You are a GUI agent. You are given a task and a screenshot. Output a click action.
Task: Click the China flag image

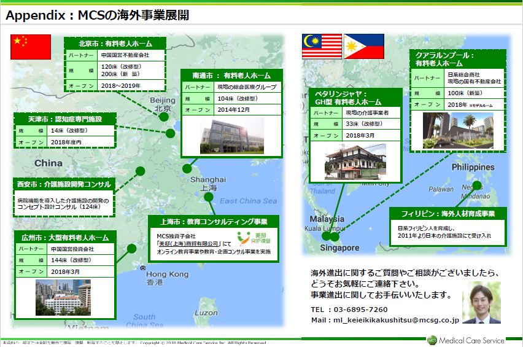pyautogui.click(x=31, y=47)
